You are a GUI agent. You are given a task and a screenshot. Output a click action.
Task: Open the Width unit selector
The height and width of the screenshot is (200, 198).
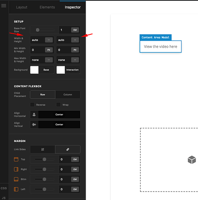49,40
